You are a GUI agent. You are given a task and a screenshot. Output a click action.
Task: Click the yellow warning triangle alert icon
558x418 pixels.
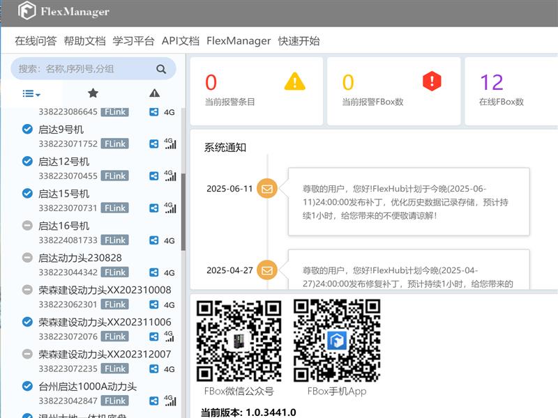point(294,82)
